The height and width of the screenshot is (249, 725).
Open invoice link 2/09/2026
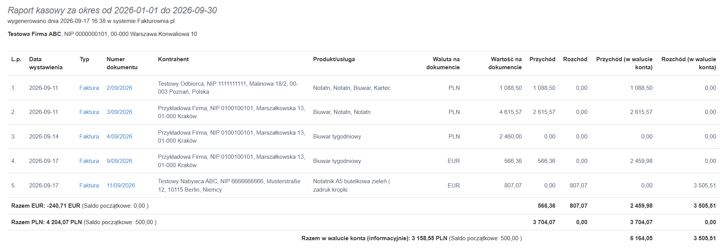click(x=119, y=88)
